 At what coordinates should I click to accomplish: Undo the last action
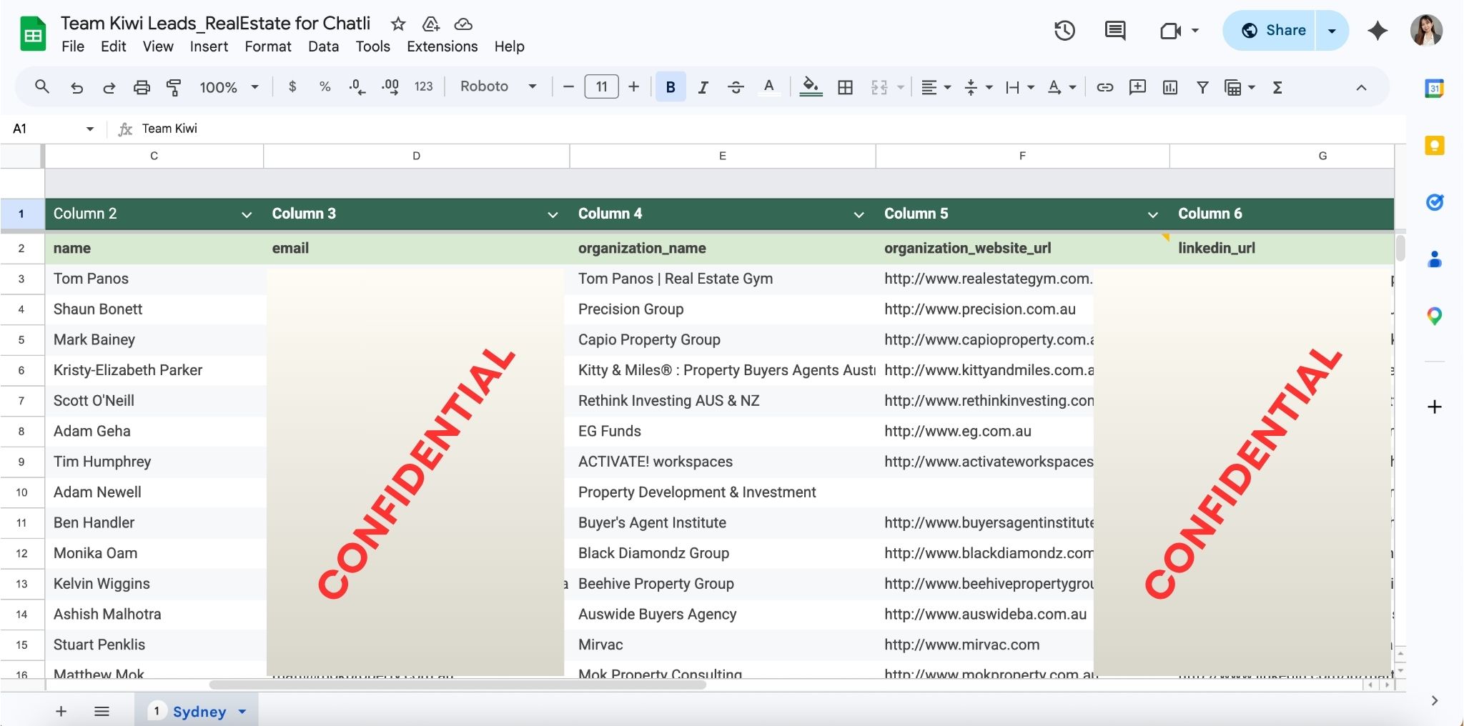pos(76,87)
